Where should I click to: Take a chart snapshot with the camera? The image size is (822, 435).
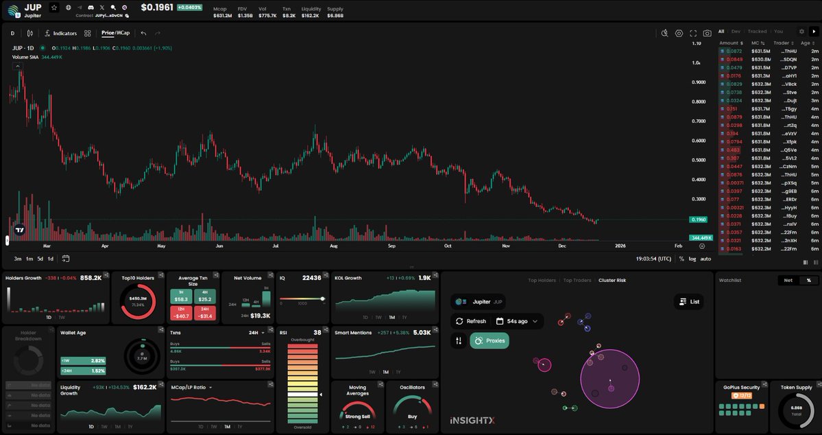[x=708, y=33]
